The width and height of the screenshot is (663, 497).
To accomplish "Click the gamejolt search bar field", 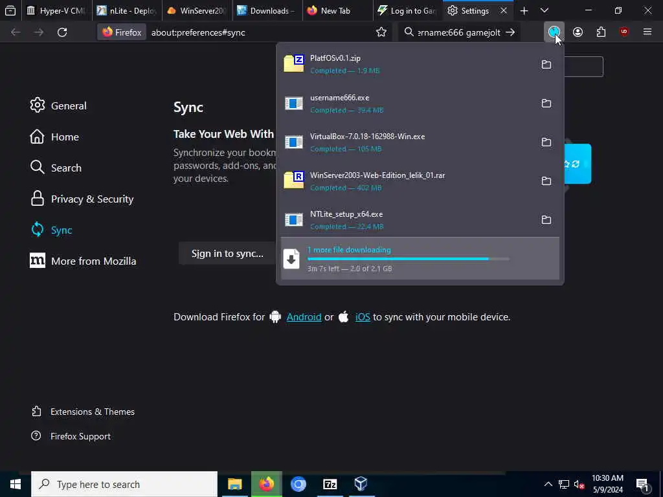I will coord(459,32).
